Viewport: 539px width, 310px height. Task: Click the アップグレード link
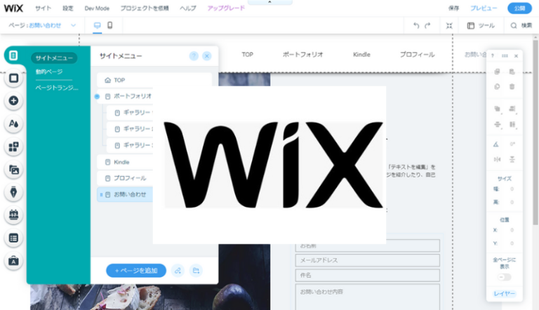[226, 8]
